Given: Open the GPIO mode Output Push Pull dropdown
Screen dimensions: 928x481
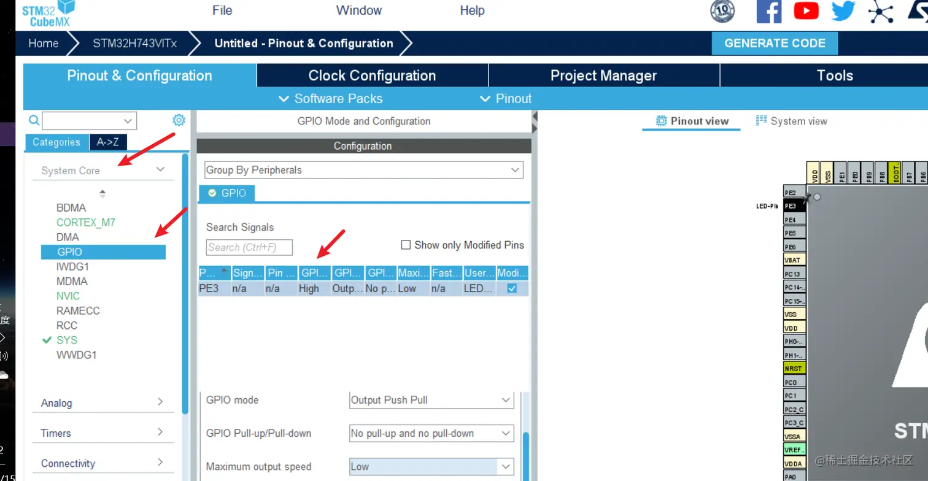Looking at the screenshot, I should click(x=431, y=400).
